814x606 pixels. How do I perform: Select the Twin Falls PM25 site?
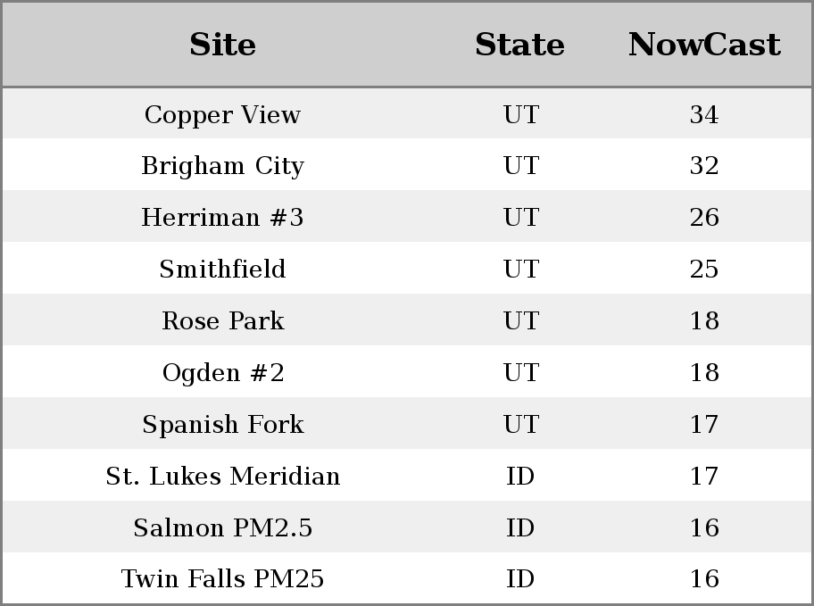tap(222, 579)
